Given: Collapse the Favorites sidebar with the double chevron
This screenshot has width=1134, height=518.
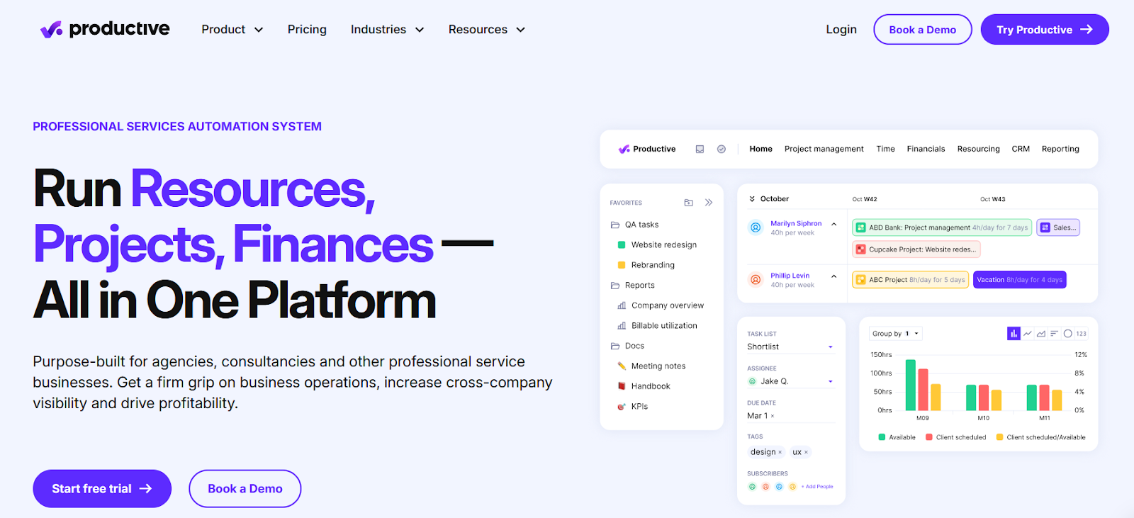Looking at the screenshot, I should tap(709, 203).
